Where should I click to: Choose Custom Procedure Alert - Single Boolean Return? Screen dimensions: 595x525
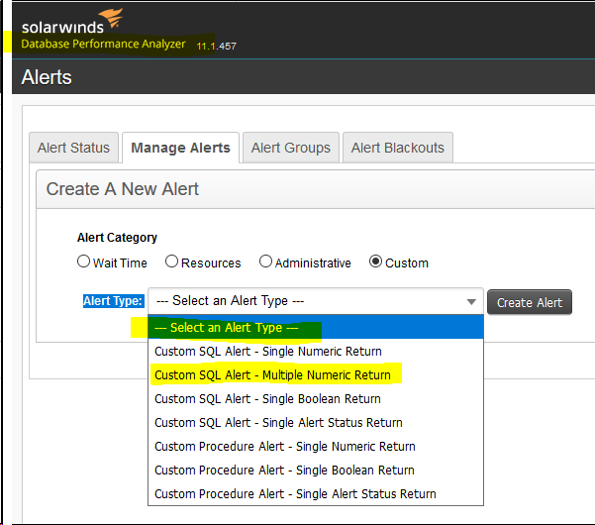[x=284, y=471]
